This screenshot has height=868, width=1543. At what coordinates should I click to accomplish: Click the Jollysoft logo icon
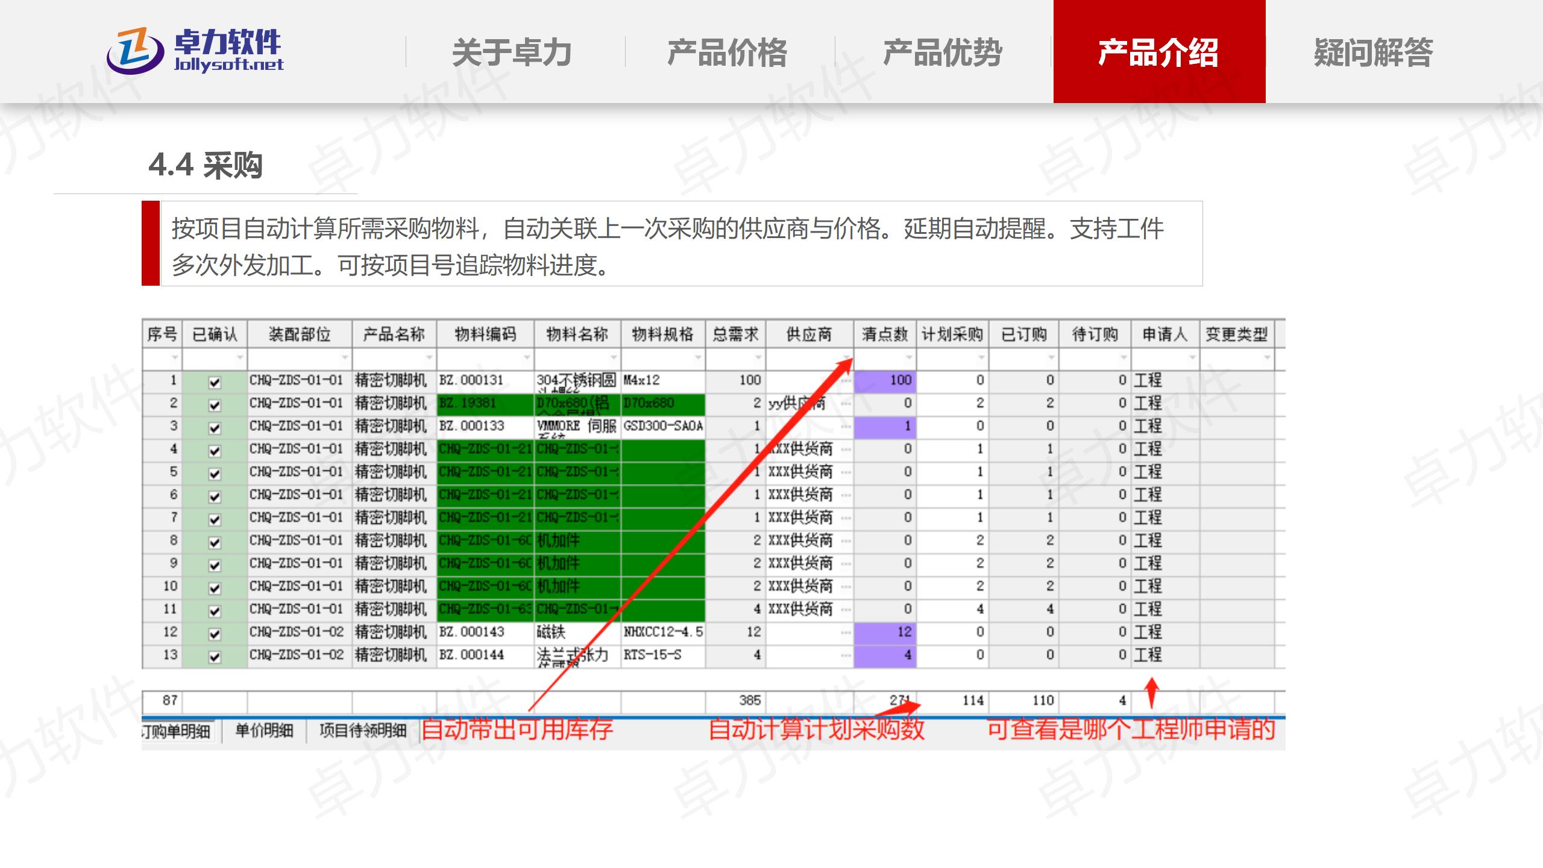[135, 51]
